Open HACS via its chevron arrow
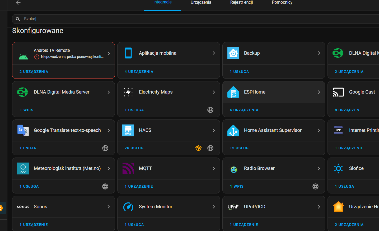This screenshot has width=379, height=231. point(214,130)
